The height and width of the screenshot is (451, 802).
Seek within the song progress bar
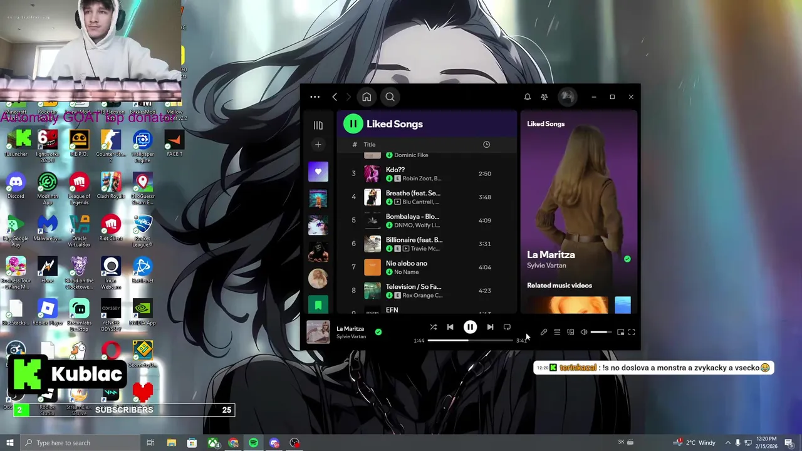[x=470, y=341]
